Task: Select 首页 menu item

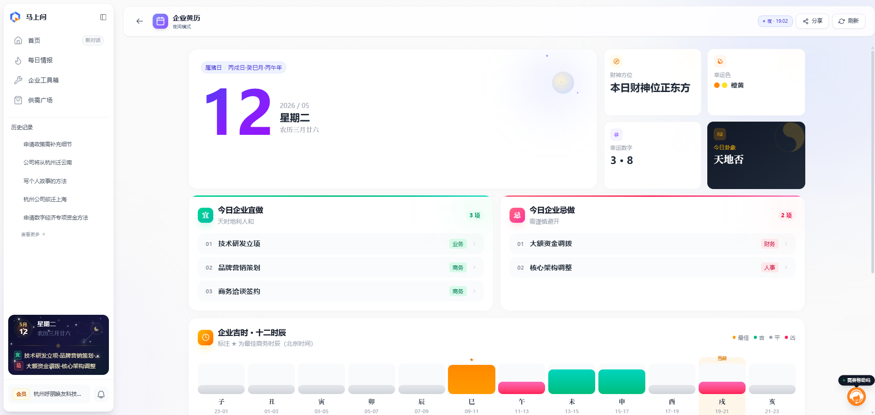Action: coord(58,41)
